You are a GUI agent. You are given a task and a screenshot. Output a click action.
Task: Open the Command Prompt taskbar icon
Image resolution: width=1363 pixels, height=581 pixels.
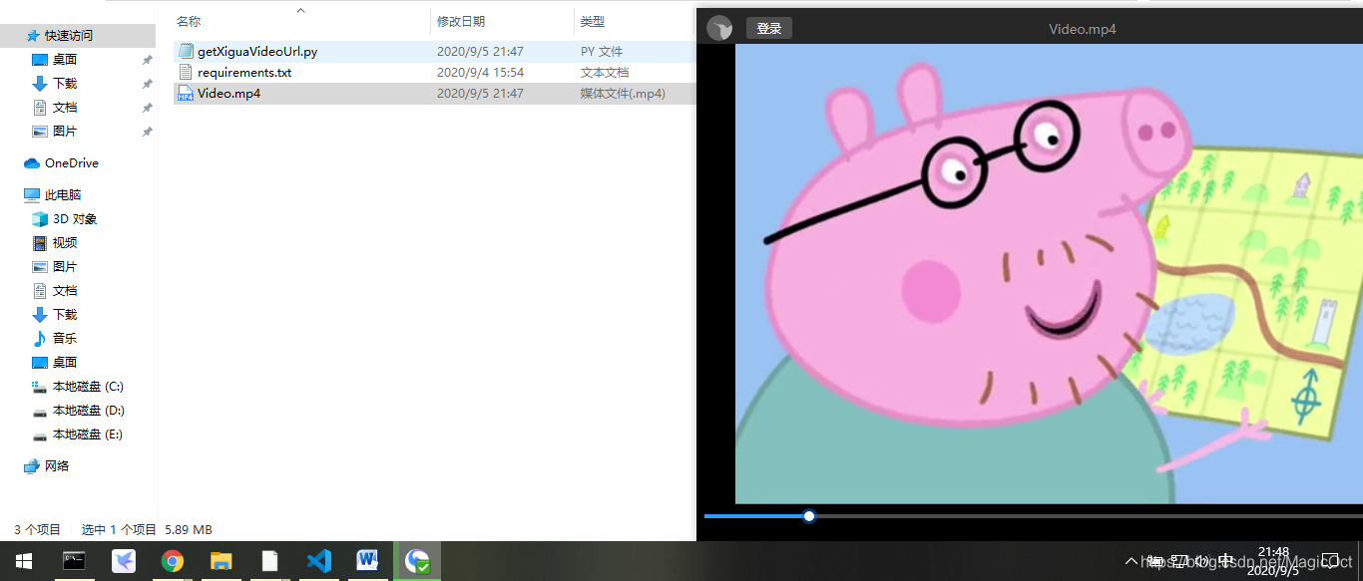pyautogui.click(x=75, y=561)
